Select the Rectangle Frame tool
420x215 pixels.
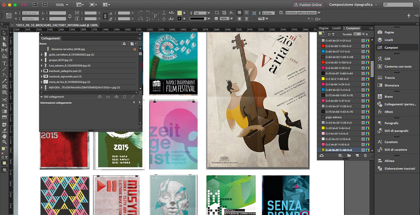coord(4,87)
